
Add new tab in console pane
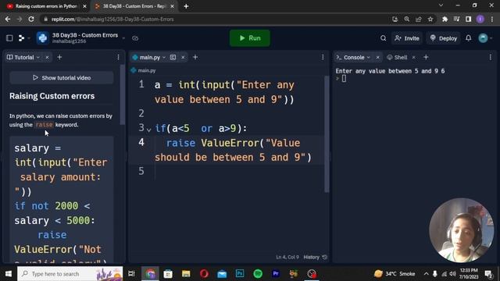click(426, 57)
